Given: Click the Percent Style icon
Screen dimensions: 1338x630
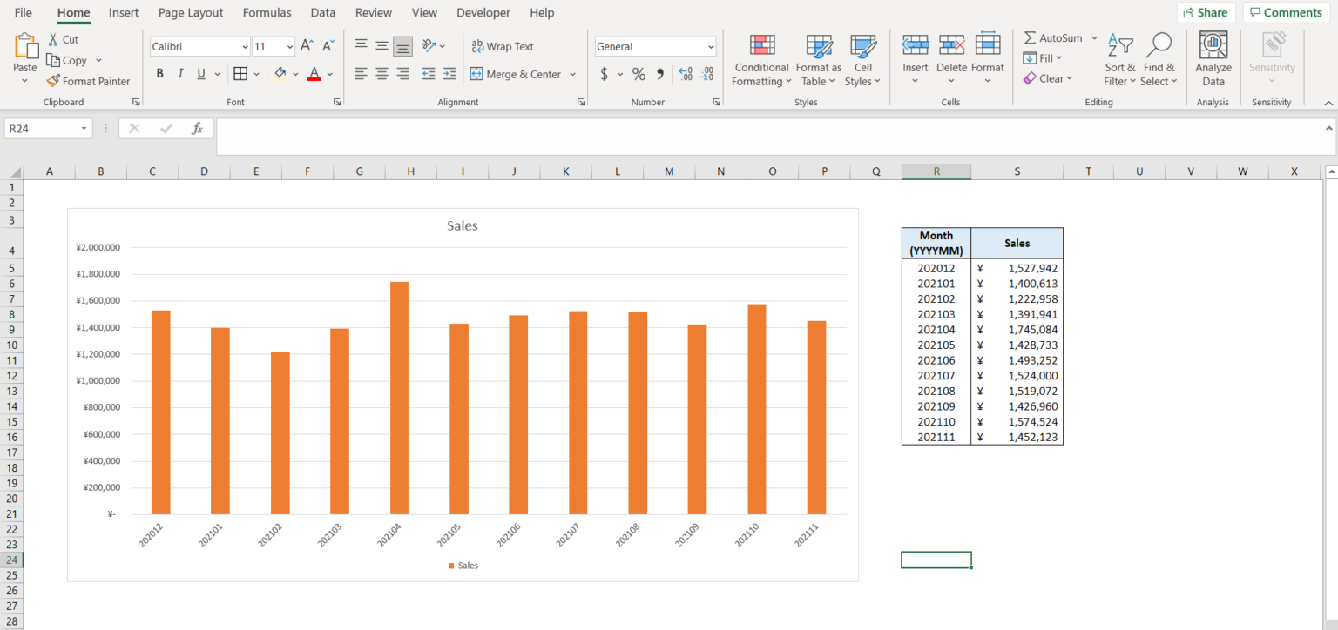Looking at the screenshot, I should point(639,74).
